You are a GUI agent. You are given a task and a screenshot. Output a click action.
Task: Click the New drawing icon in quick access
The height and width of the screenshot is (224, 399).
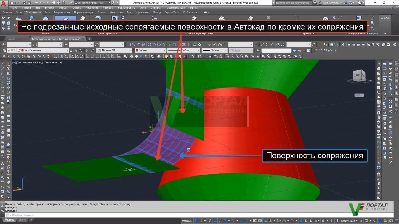(x=12, y=3)
